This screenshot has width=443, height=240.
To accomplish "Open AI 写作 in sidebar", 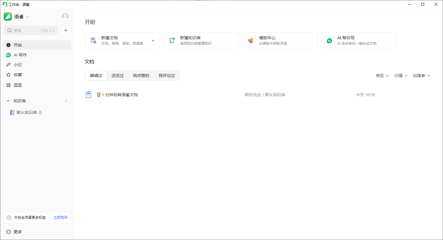I will [20, 55].
